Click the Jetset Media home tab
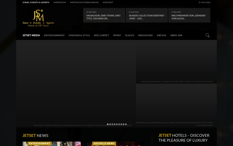 pos(31,35)
